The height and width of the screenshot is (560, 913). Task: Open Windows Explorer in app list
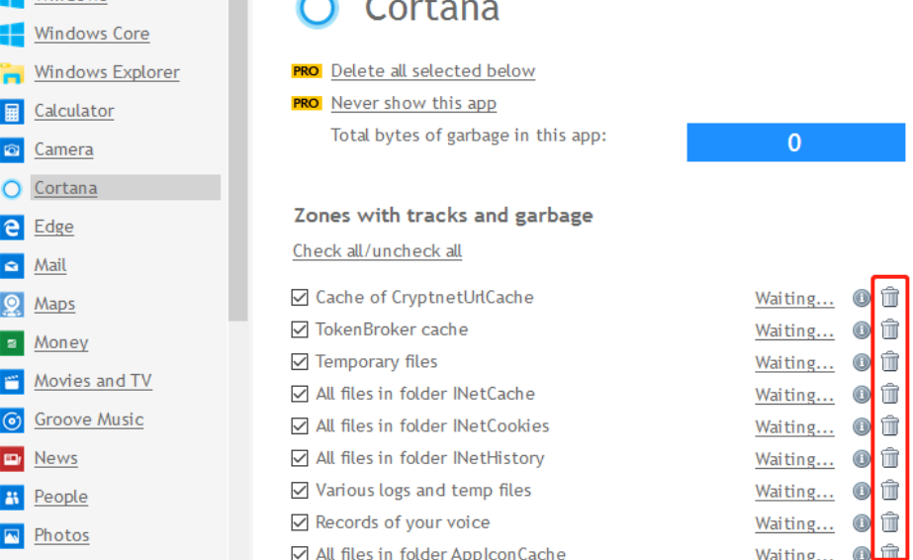pos(107,72)
